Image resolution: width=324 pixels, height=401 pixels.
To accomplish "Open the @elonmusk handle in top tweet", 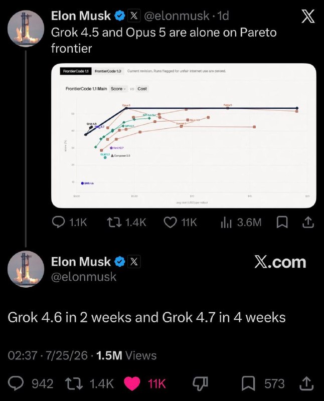I will point(177,16).
